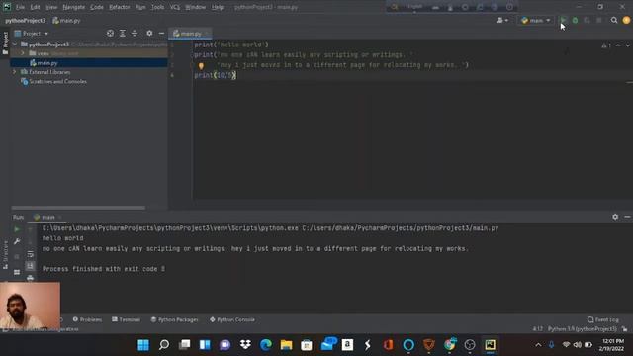Collapse the pythonProject3 root node
Screen dimensions: 633x356
(x=15, y=44)
